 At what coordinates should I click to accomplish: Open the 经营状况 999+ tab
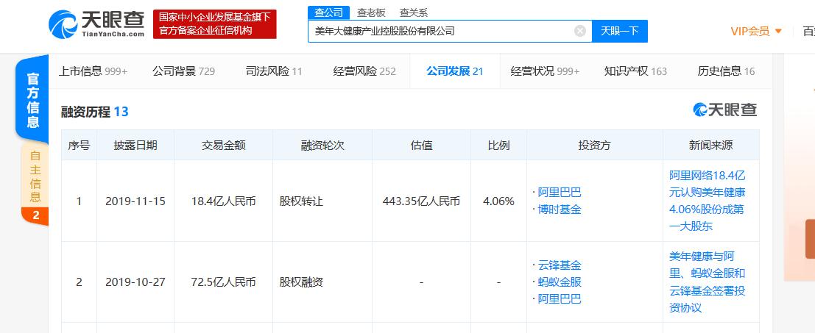(545, 71)
